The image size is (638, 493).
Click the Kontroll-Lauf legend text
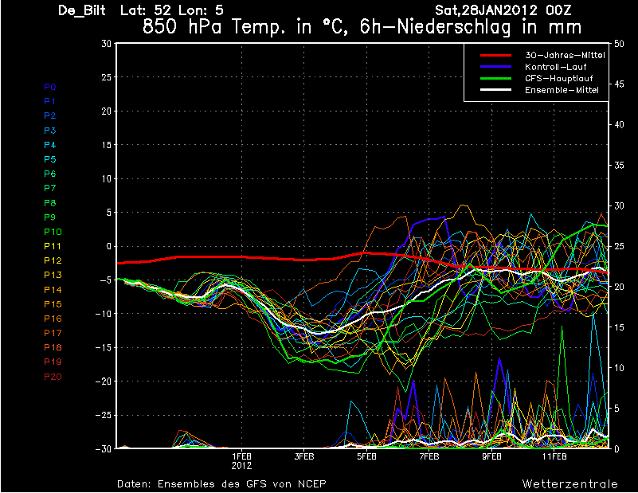pos(555,67)
